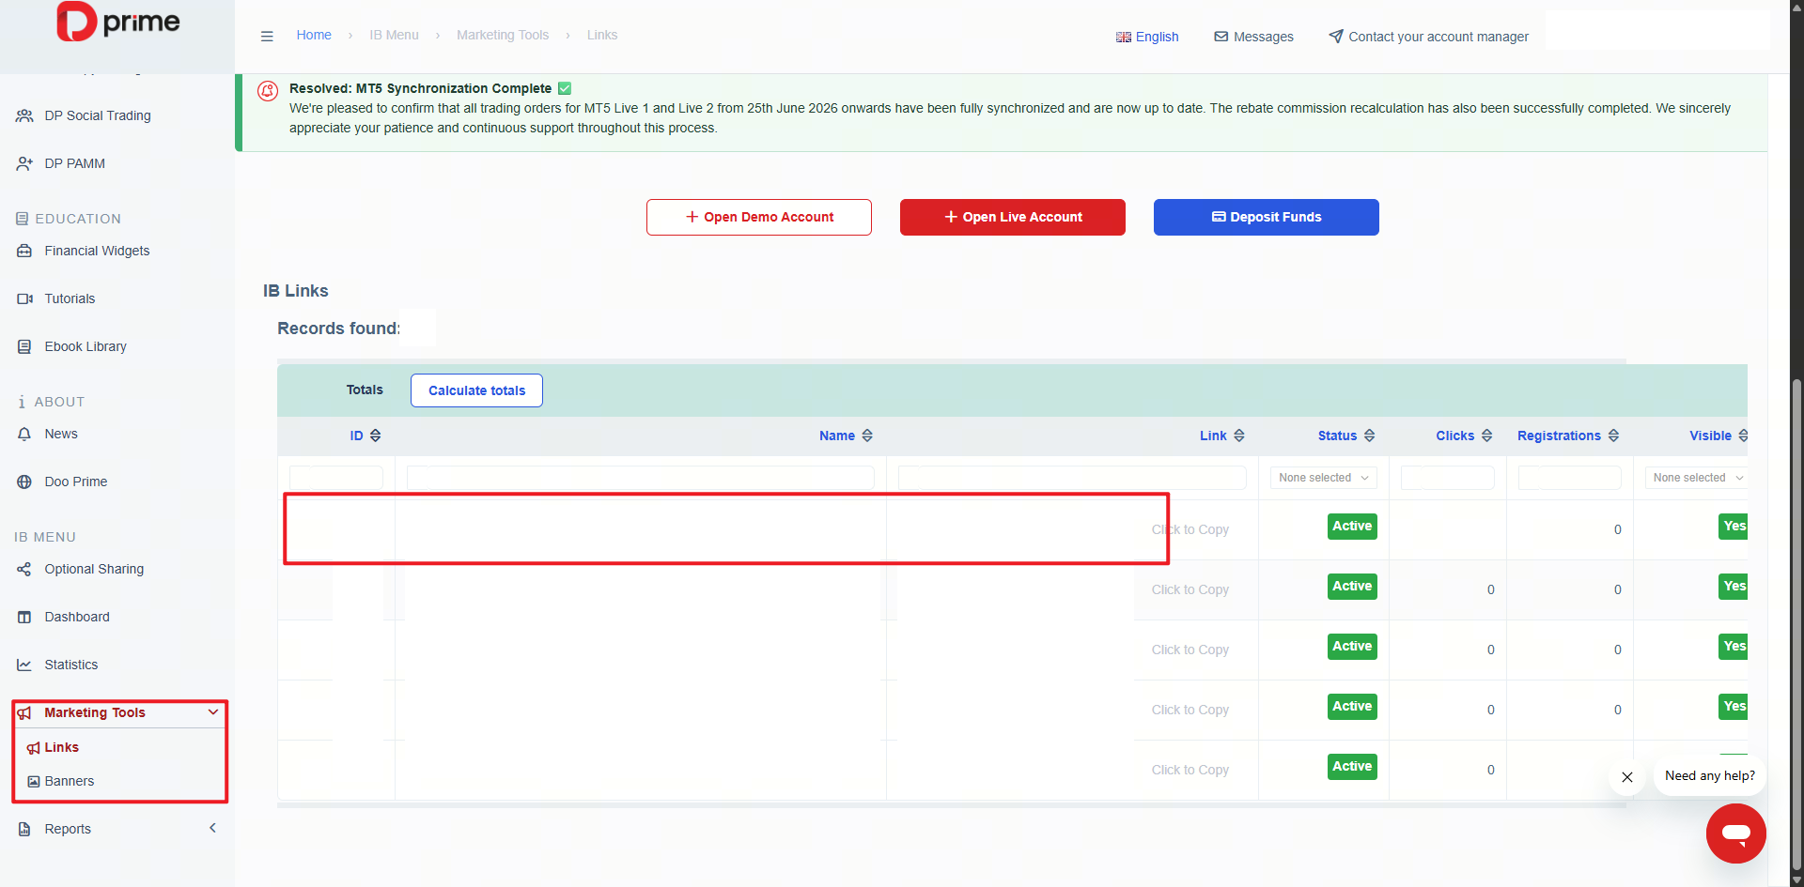The image size is (1804, 887).
Task: Expand the Reports menu chevron
Action: pyautogui.click(x=213, y=828)
